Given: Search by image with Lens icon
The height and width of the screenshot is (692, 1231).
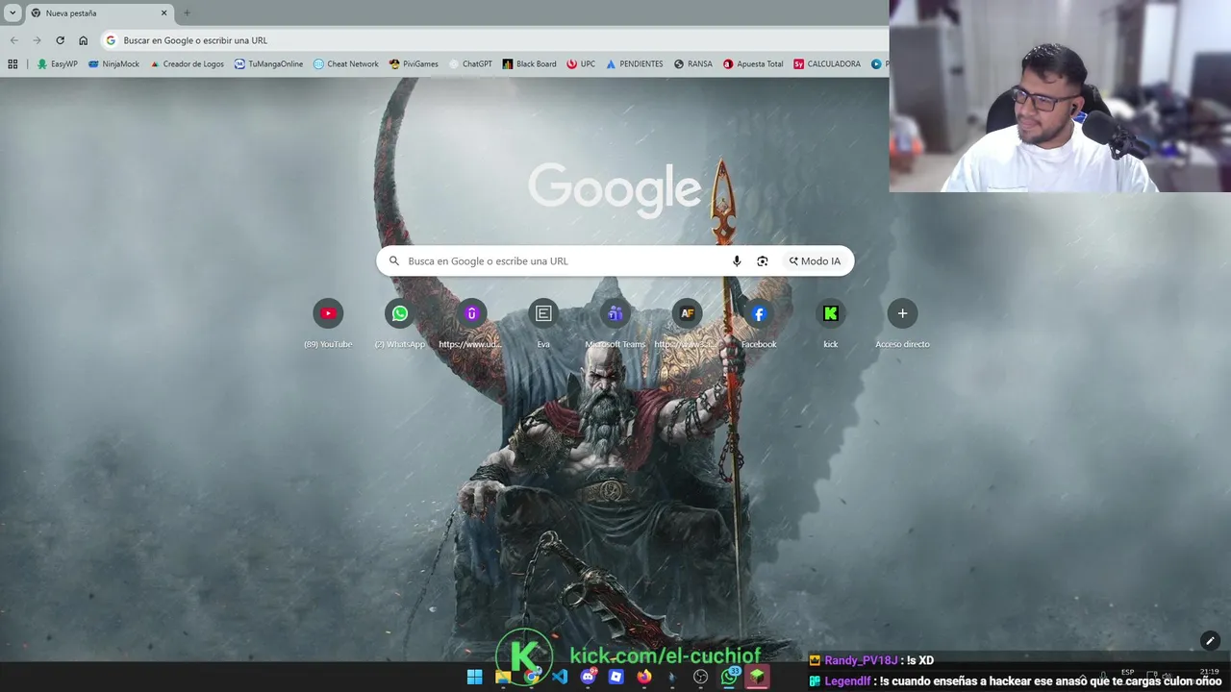Looking at the screenshot, I should [763, 260].
